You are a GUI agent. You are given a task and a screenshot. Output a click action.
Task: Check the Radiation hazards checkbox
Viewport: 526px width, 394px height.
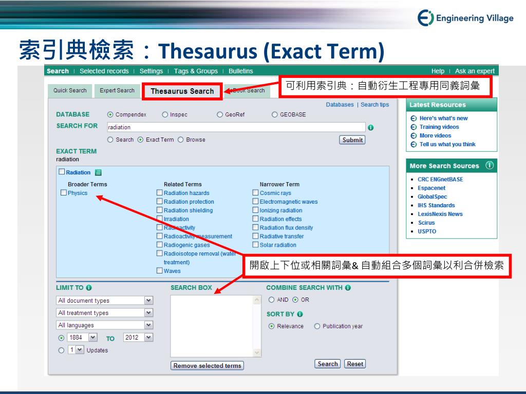[x=160, y=193]
